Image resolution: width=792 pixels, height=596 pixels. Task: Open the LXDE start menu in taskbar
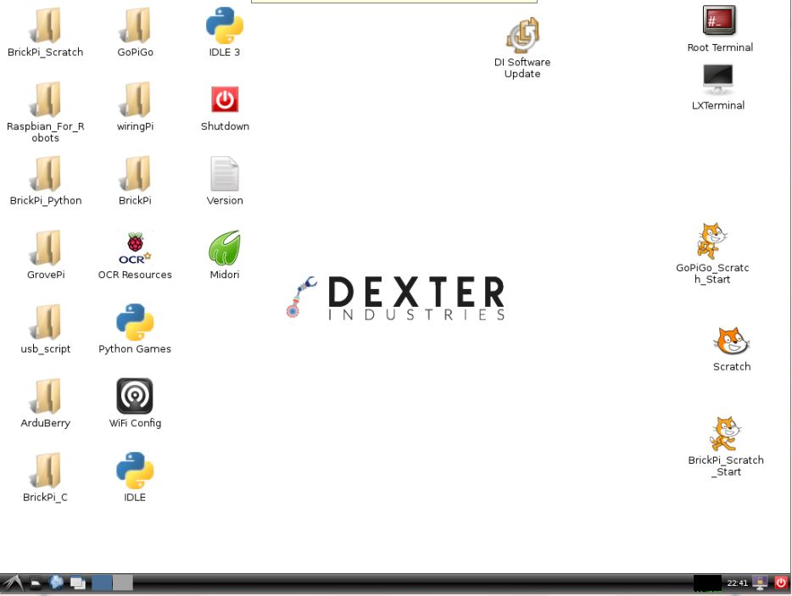[13, 583]
